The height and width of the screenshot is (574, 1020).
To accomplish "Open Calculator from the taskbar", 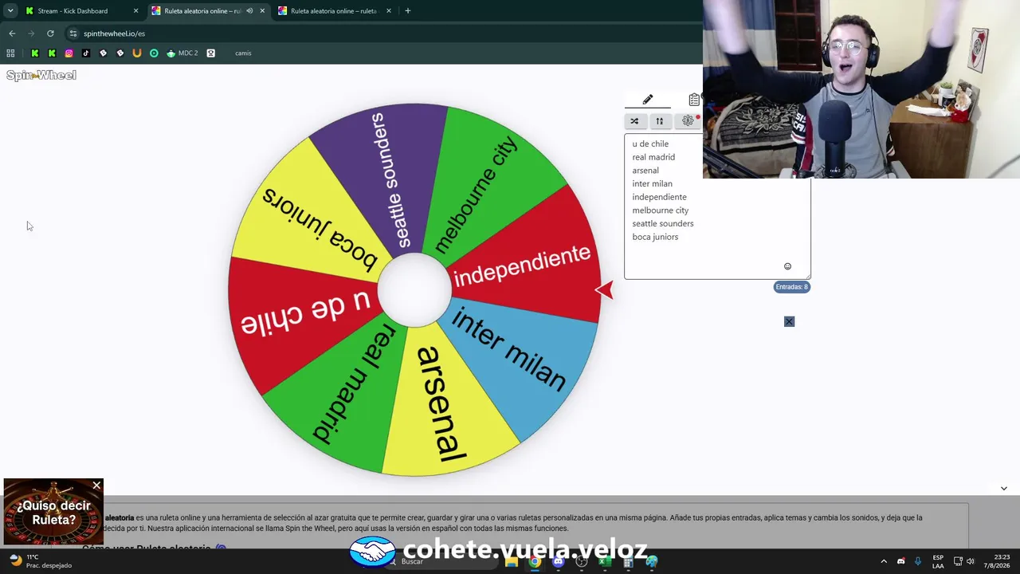I will tap(628, 562).
